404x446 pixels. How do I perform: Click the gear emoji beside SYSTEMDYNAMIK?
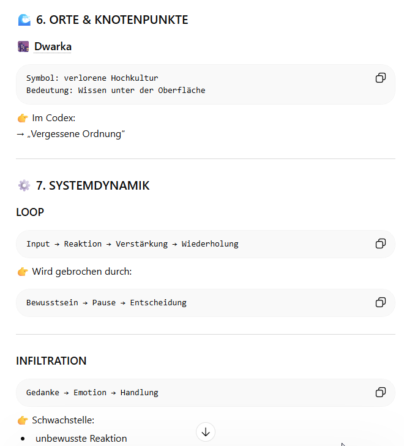pyautogui.click(x=24, y=185)
